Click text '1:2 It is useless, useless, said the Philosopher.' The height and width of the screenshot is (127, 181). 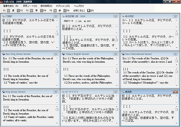[x=88, y=83]
